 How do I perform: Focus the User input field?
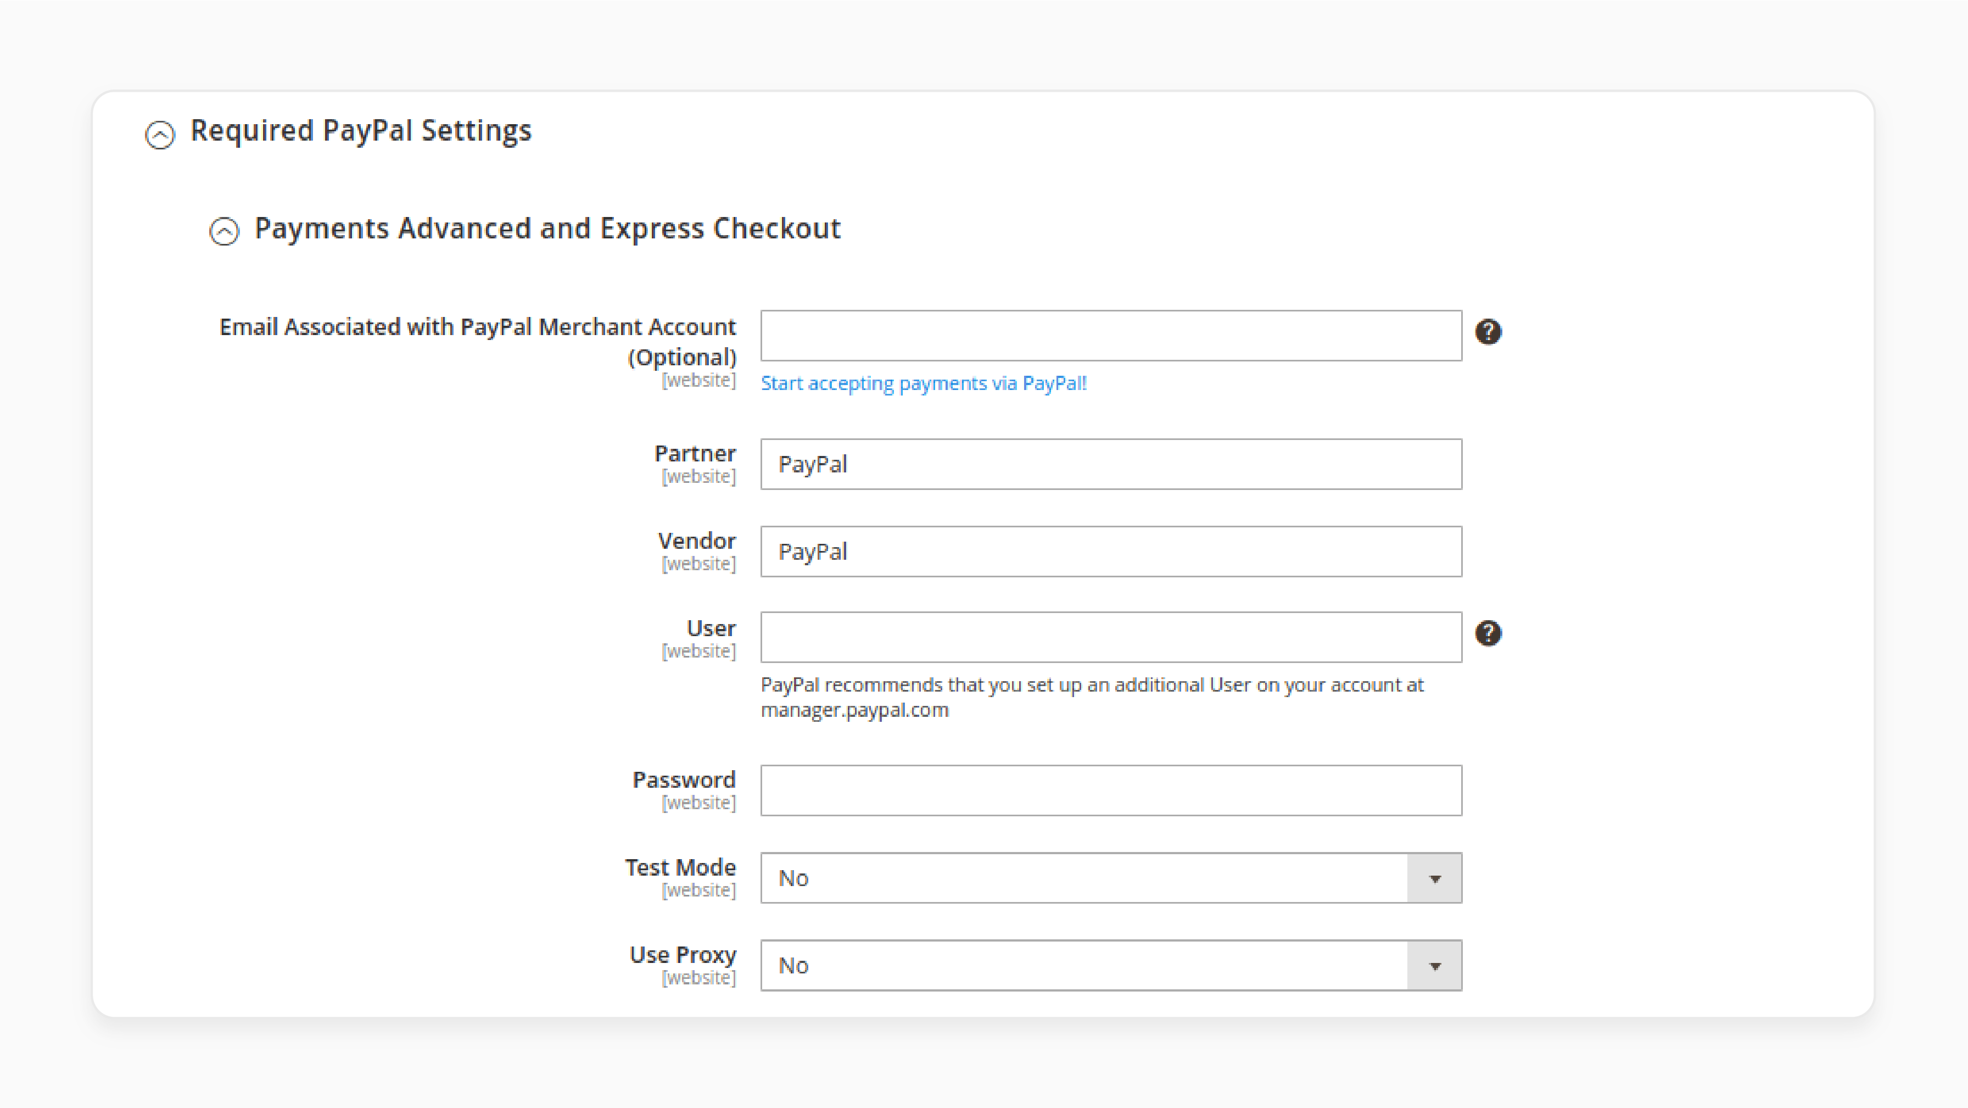coord(1111,637)
